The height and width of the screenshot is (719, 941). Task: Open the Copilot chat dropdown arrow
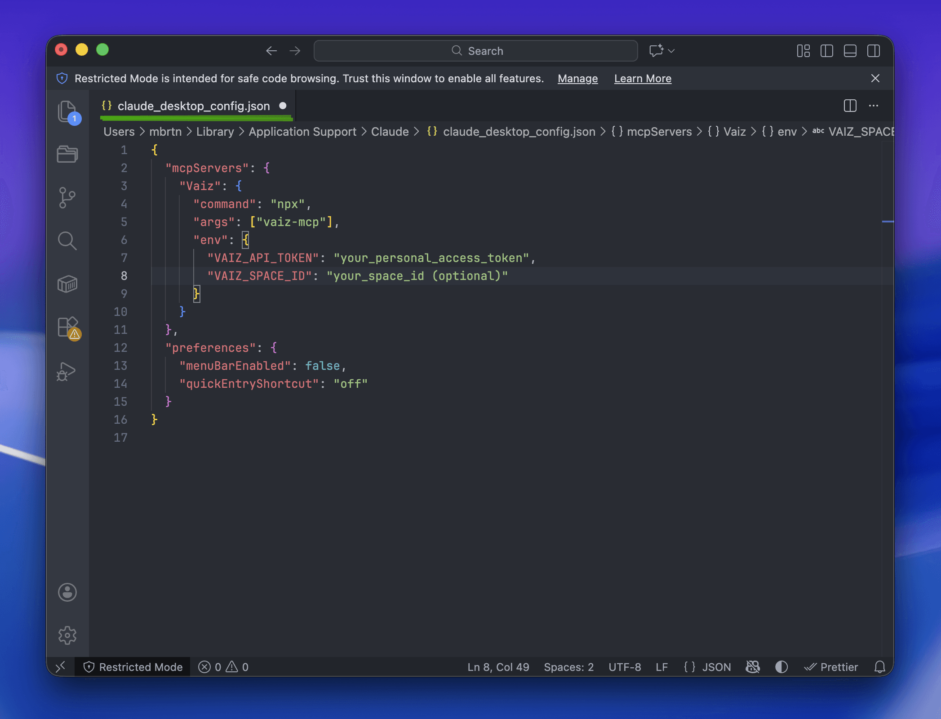671,51
